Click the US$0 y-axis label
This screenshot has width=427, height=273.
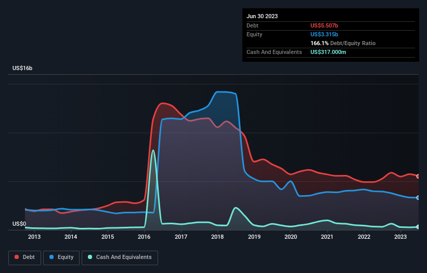(19, 224)
